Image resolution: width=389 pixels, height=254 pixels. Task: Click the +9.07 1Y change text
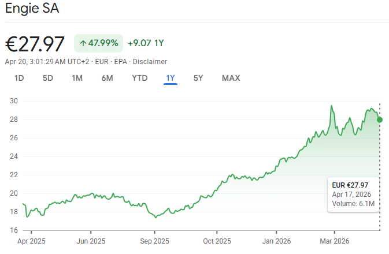click(146, 43)
